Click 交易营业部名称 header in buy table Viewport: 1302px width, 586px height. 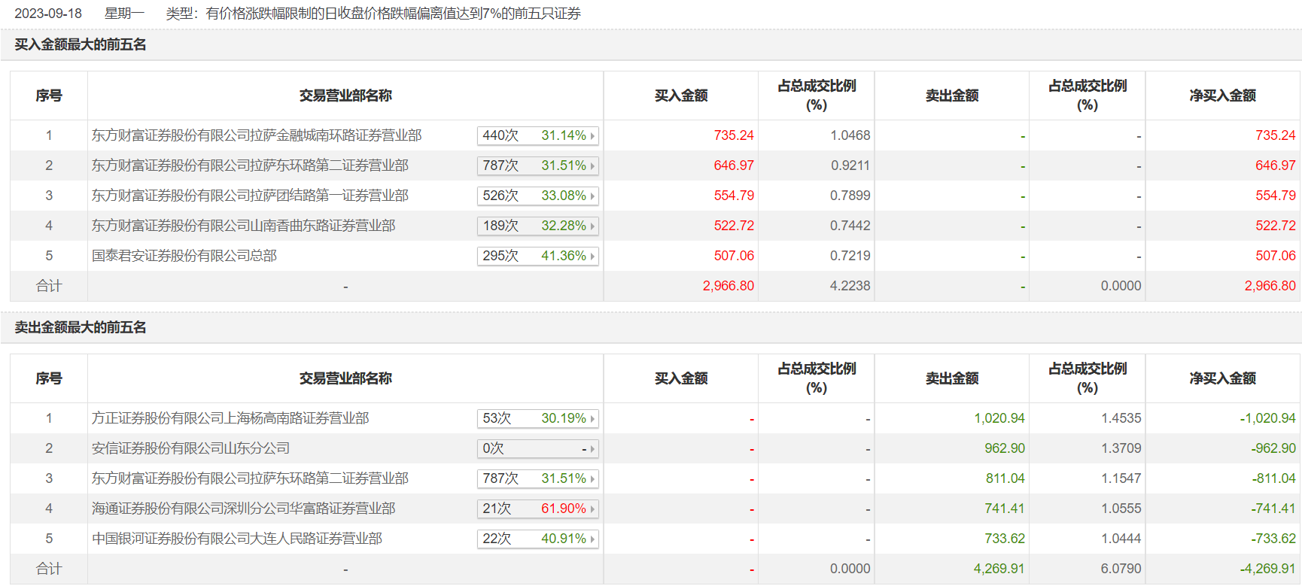[345, 96]
